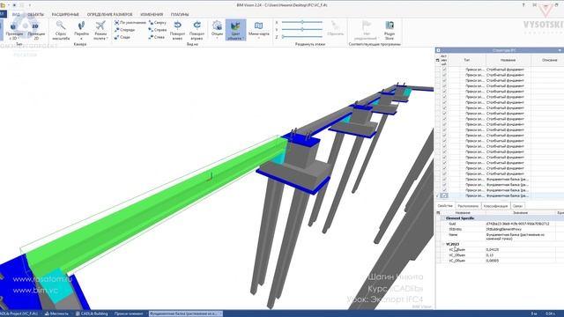Open IFC structure panel dropdown arrow
The width and height of the screenshot is (564, 317).
coord(560,50)
